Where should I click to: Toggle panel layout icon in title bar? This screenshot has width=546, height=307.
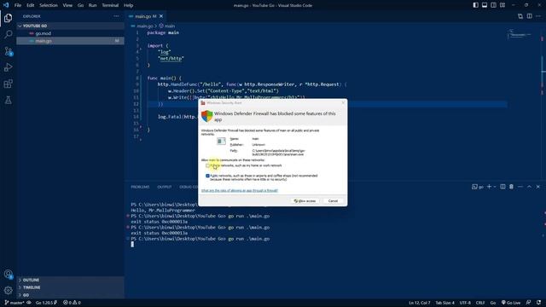[485, 5]
